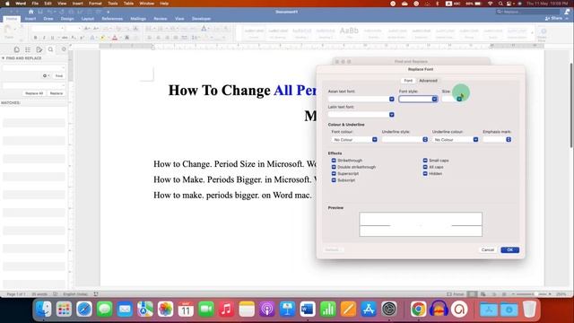Open Music app from the dock
Viewport: 574px width, 323px height.
pos(226,309)
